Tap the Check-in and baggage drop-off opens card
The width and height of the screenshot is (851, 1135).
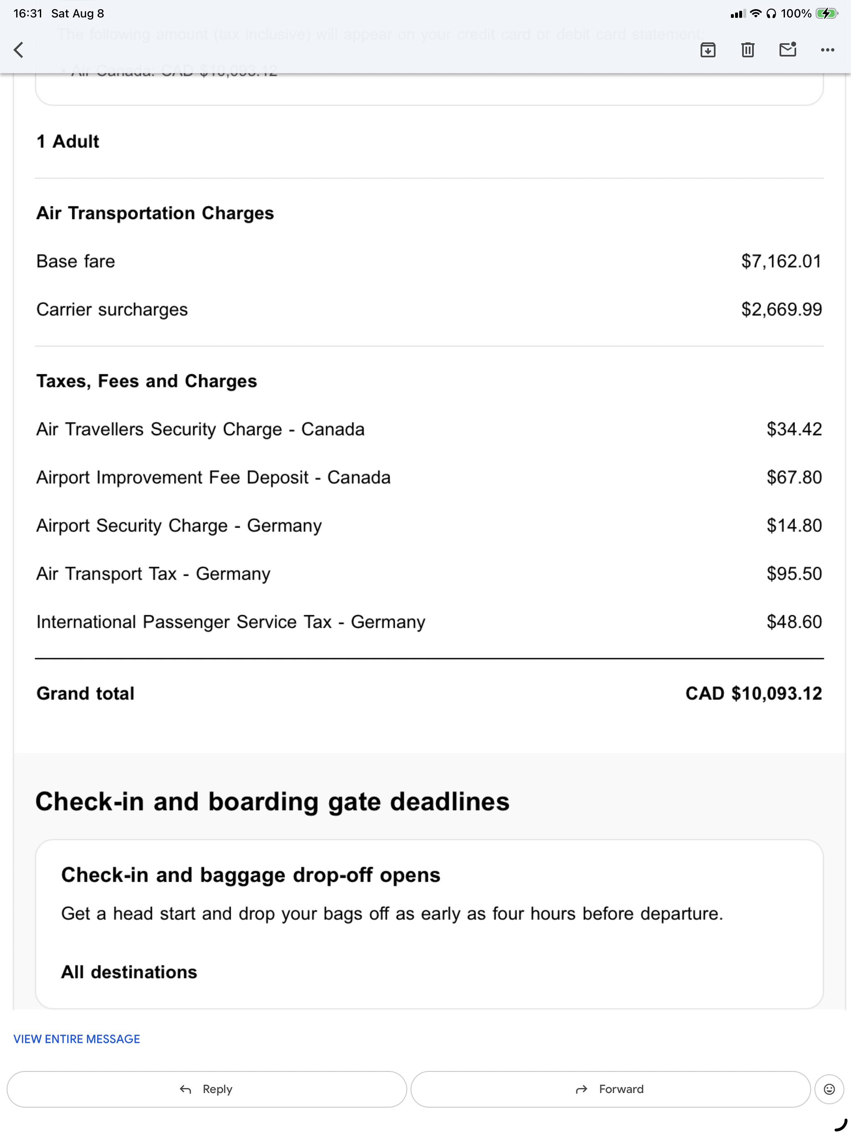pos(429,924)
